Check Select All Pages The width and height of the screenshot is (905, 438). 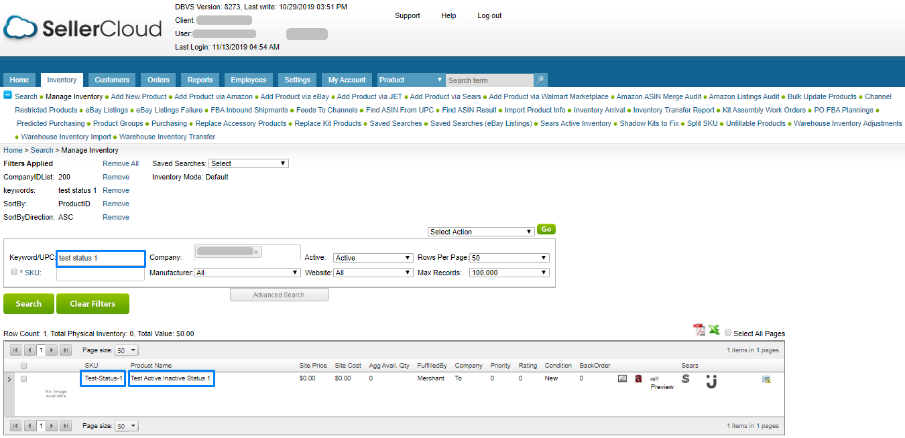pyautogui.click(x=729, y=333)
